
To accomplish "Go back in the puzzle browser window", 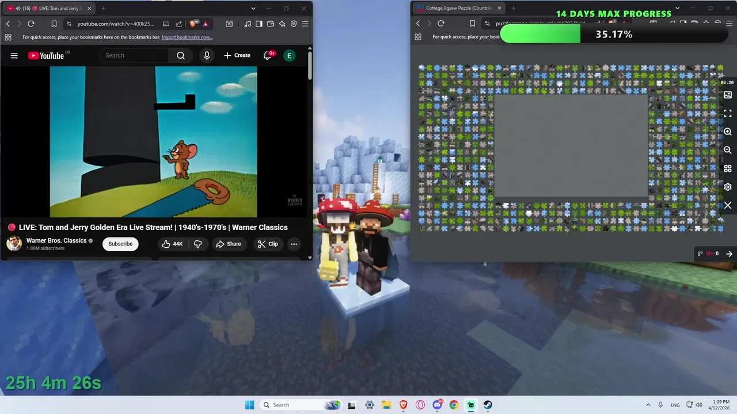I will tap(418, 24).
